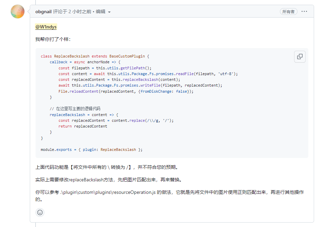
Task: Click the caret arrow beside 编辑
Action: tap(109, 12)
